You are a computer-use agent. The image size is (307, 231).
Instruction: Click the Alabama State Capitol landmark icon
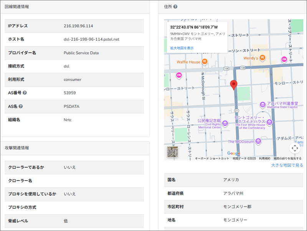coord(262,105)
